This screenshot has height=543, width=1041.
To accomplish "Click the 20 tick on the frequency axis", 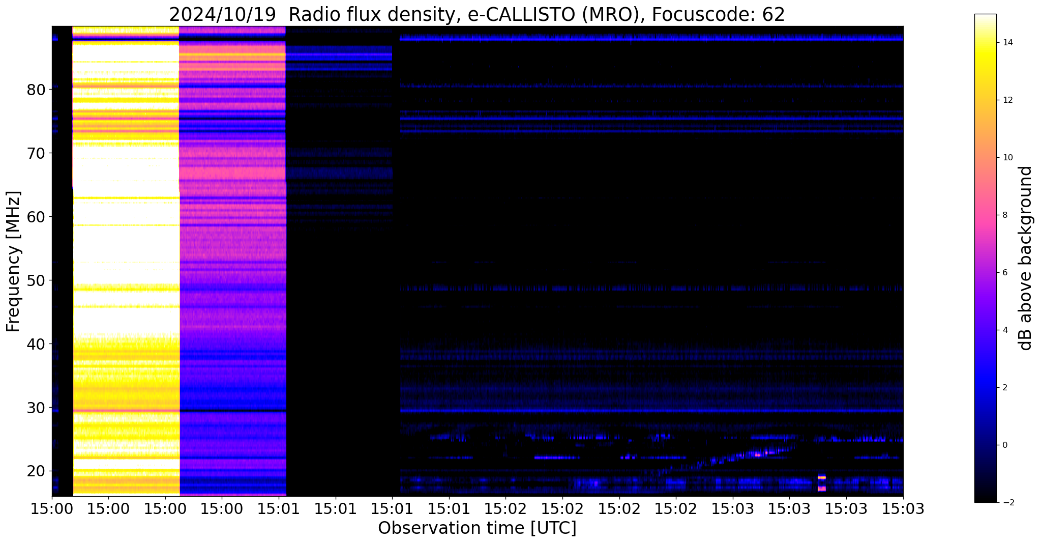I will point(36,471).
